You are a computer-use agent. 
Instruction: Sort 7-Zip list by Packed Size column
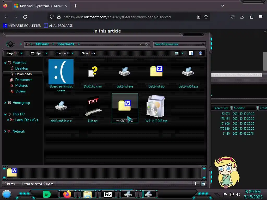coord(221,108)
